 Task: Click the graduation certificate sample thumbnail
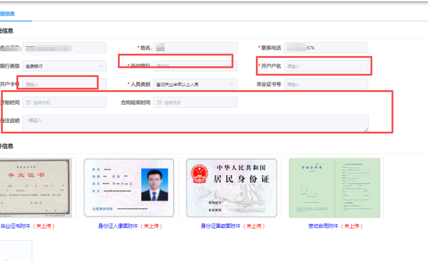(36, 188)
